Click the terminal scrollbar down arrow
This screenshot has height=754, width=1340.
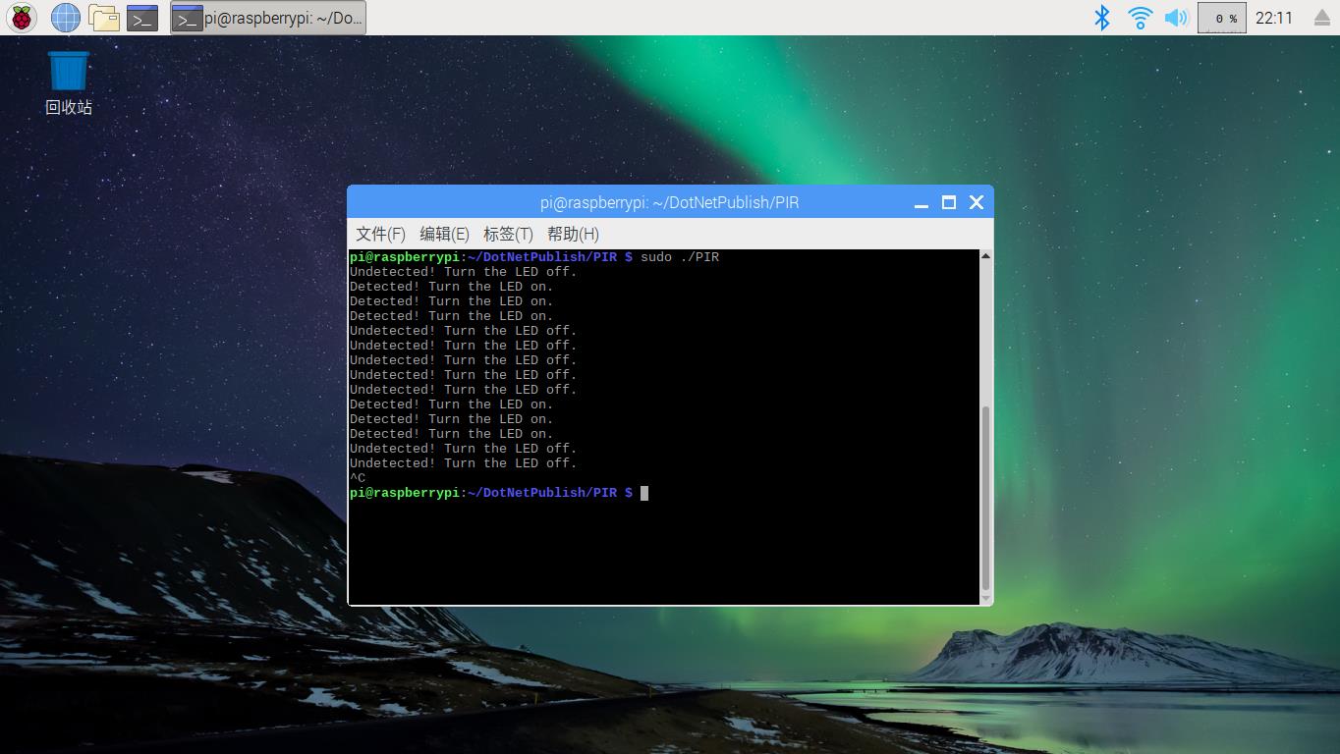(x=985, y=598)
